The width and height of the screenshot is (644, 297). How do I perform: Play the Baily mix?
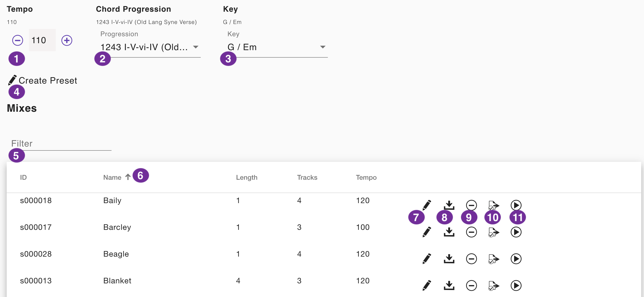[516, 205]
